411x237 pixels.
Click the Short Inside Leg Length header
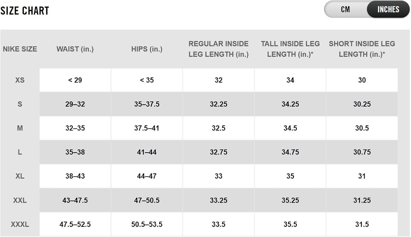pos(362,49)
